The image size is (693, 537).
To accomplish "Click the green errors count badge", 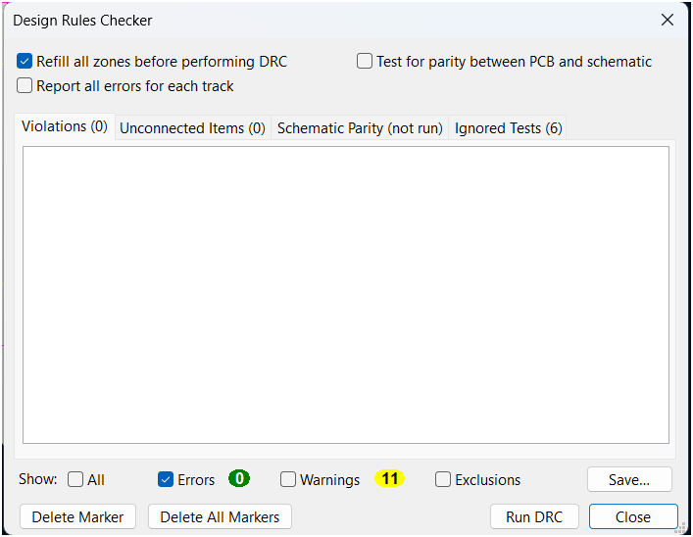I will coord(239,478).
